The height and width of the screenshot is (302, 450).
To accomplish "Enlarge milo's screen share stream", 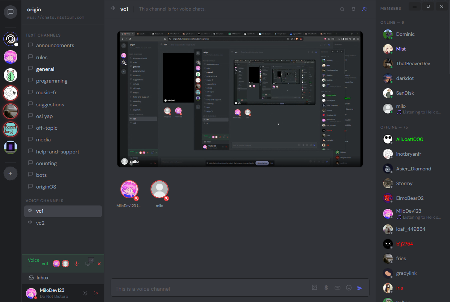I will 240,99.
